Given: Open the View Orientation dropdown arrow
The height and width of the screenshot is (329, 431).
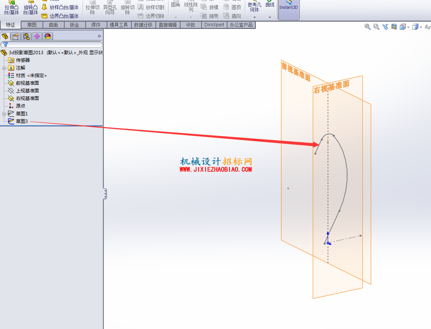Looking at the screenshot, I should click(x=408, y=27).
